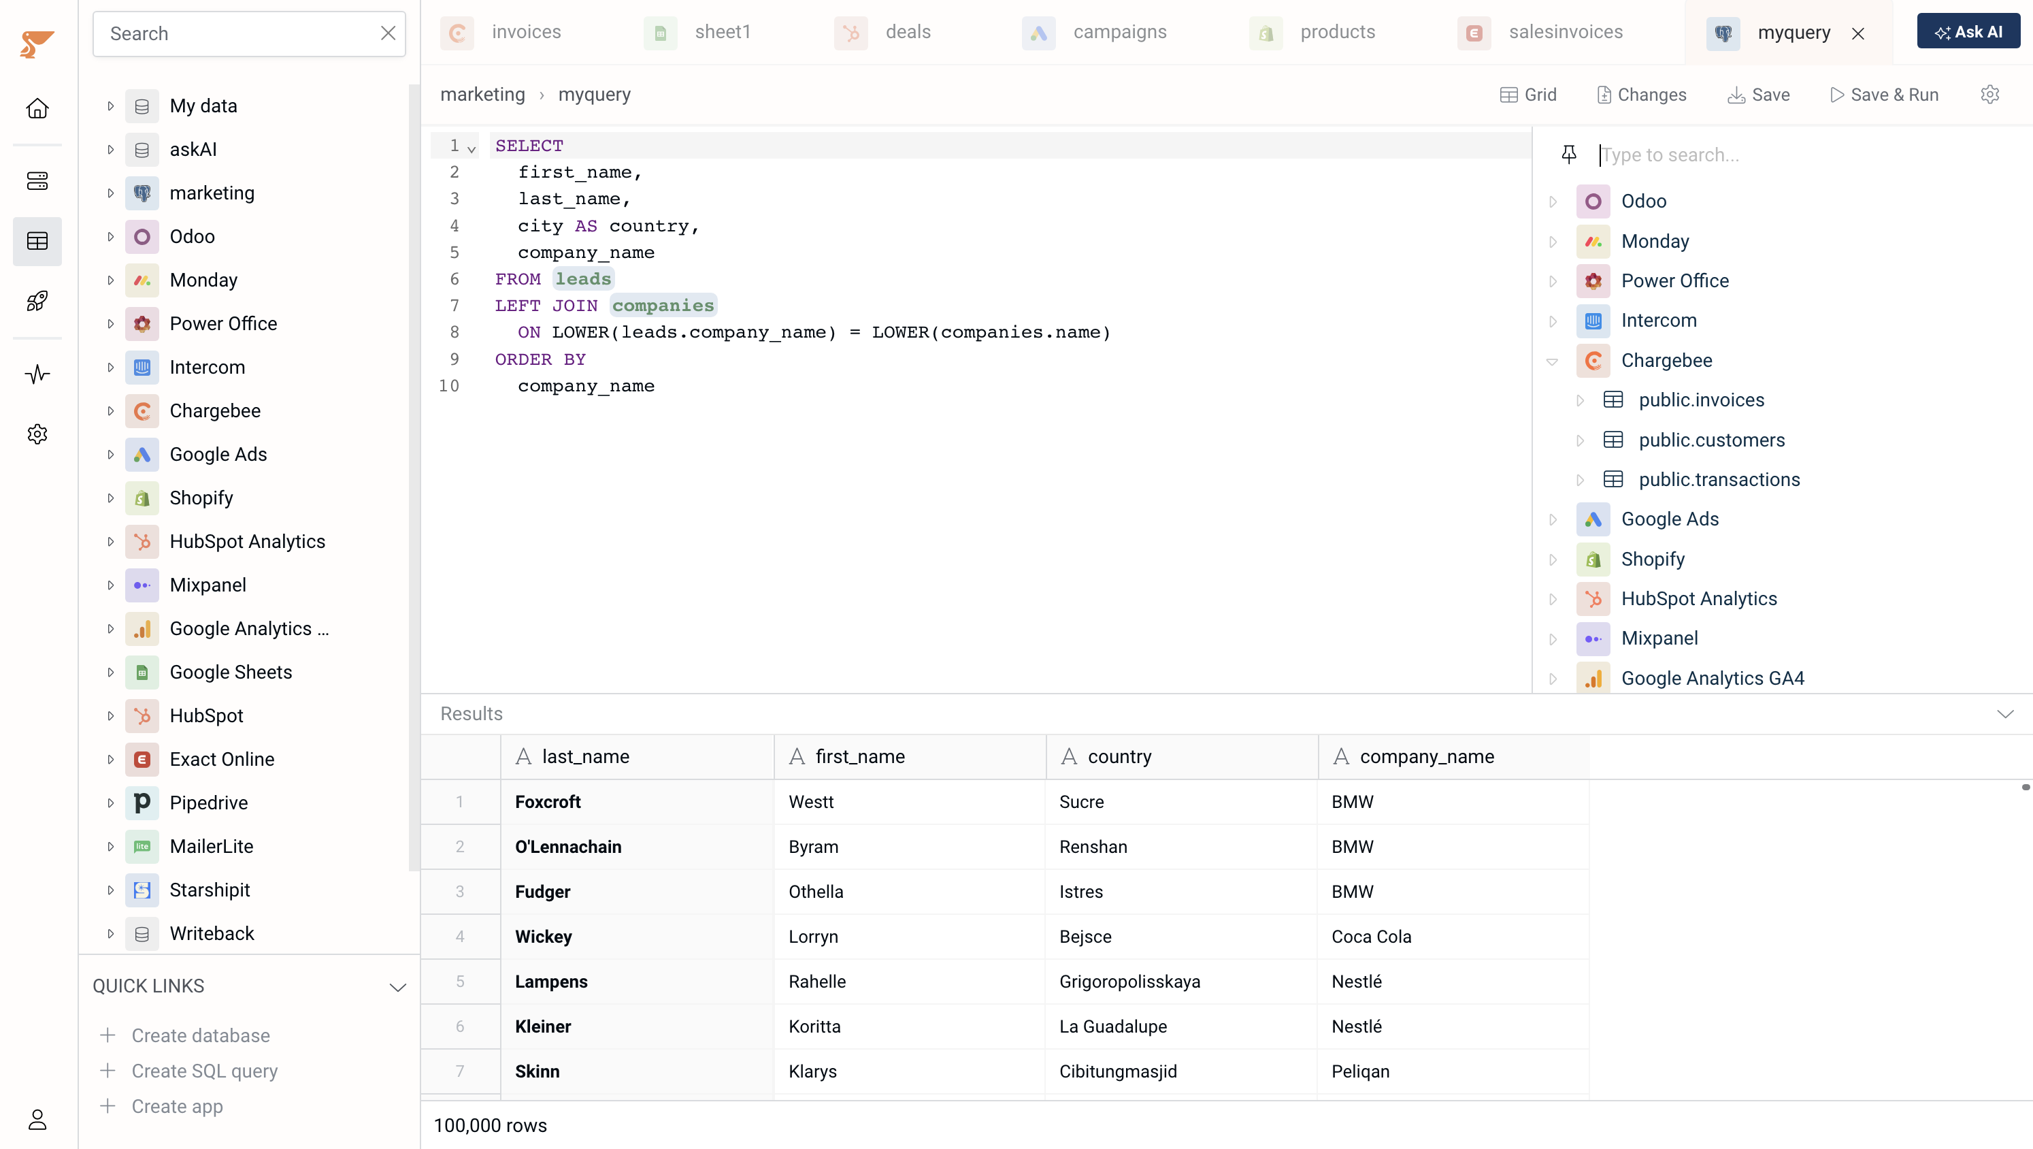Open the user profile icon at bottom left

(x=37, y=1119)
